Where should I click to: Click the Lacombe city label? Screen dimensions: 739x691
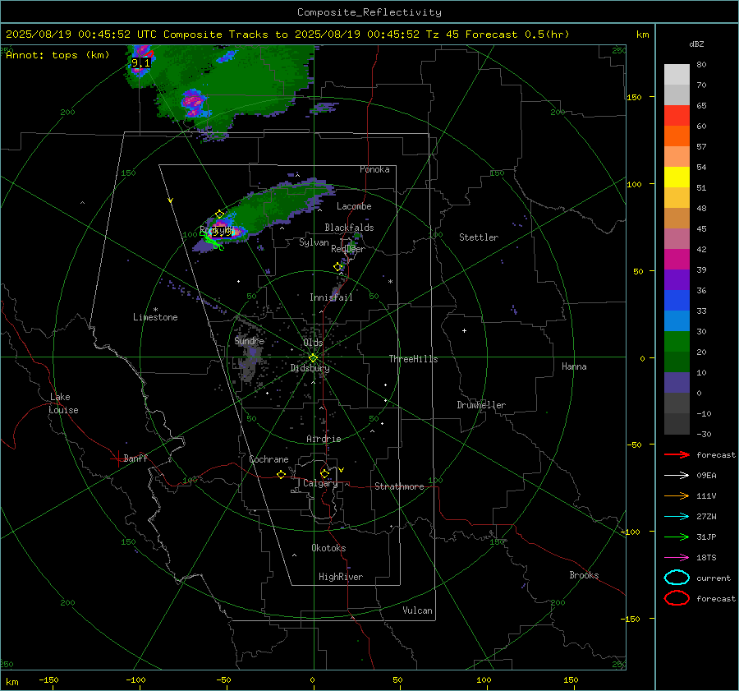coord(354,206)
